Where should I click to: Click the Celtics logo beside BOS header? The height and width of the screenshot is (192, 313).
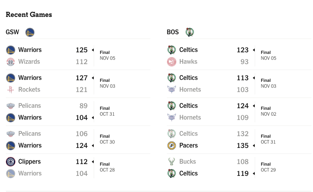(x=190, y=32)
